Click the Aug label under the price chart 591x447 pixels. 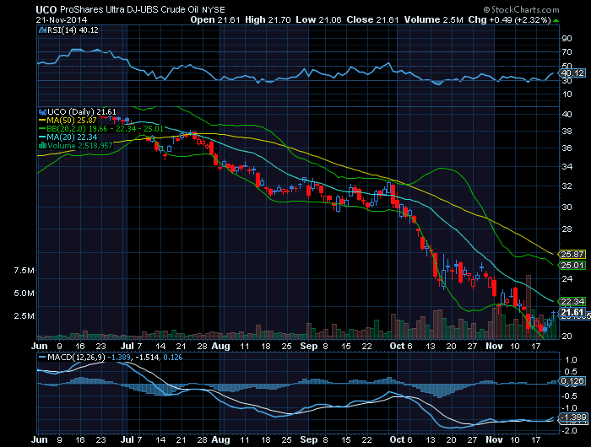(220, 346)
